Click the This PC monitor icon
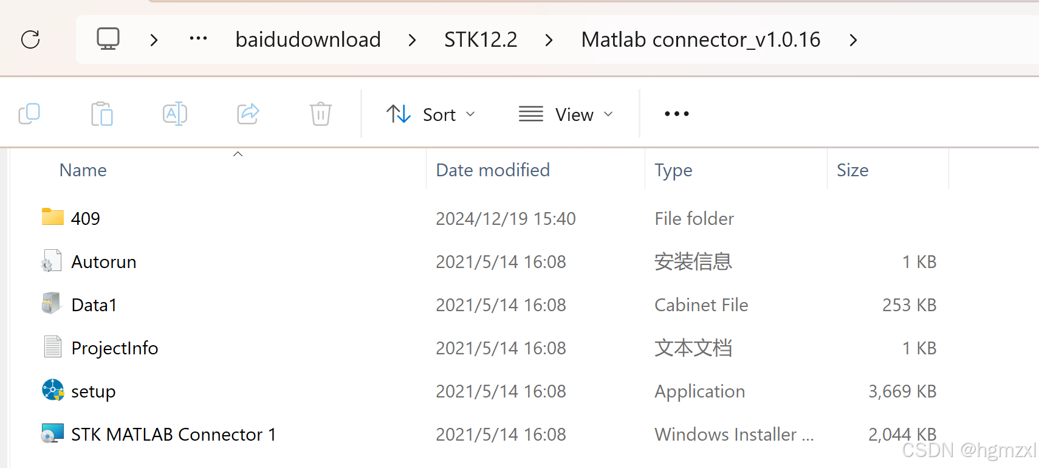Viewport: 1039px width, 468px height. (108, 39)
